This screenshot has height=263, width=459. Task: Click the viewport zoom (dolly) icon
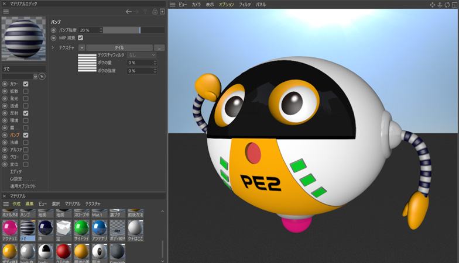(440, 4)
